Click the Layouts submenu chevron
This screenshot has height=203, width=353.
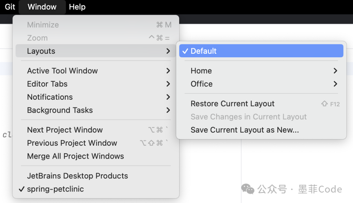[168, 51]
